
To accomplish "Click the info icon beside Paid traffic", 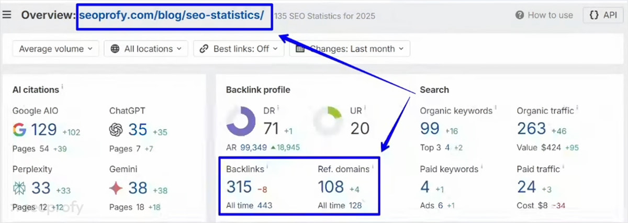I will click(563, 167).
